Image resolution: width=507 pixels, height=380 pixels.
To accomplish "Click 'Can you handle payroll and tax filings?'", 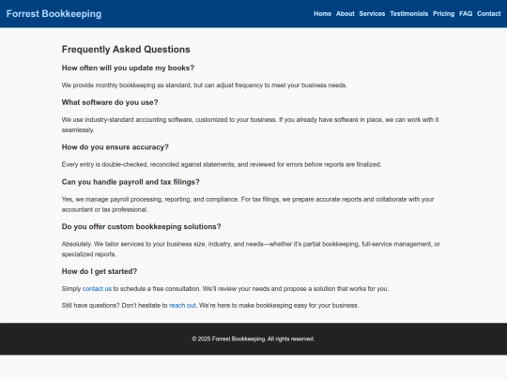I will pos(131,182).
